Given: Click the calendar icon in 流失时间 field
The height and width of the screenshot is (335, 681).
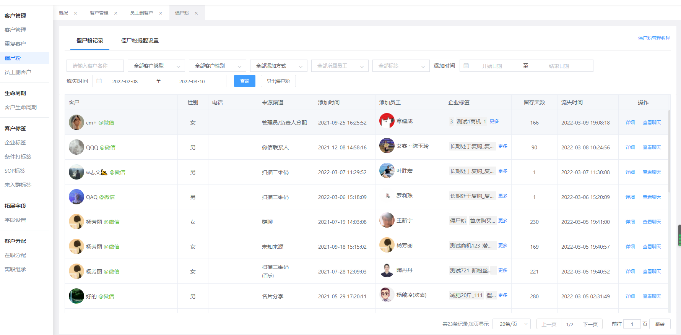Looking at the screenshot, I should (99, 81).
